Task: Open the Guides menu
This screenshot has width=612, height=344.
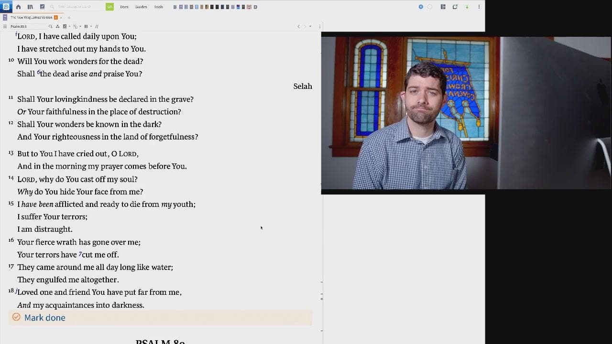Action: click(141, 7)
